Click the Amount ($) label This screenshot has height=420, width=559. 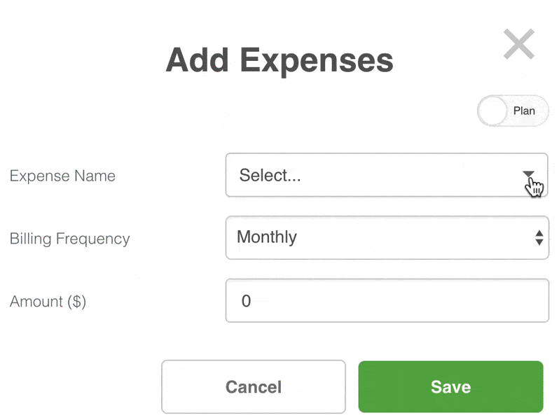pyautogui.click(x=48, y=302)
